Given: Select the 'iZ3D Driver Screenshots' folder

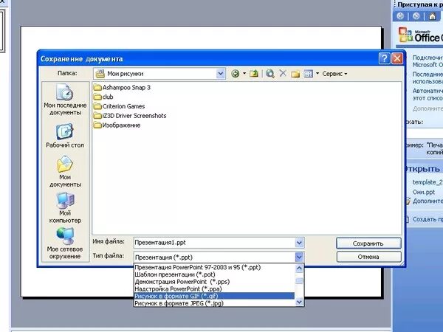Looking at the screenshot, I should (x=130, y=116).
